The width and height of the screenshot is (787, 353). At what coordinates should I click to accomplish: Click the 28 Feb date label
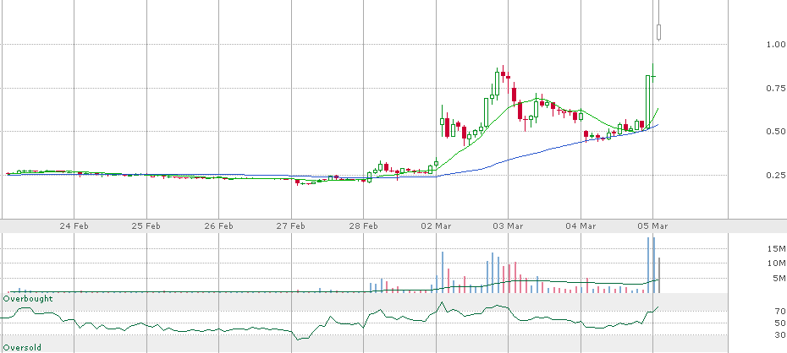[x=364, y=225]
